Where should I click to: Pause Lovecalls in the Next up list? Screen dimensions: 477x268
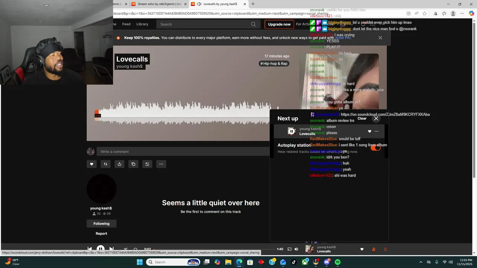pyautogui.click(x=291, y=131)
